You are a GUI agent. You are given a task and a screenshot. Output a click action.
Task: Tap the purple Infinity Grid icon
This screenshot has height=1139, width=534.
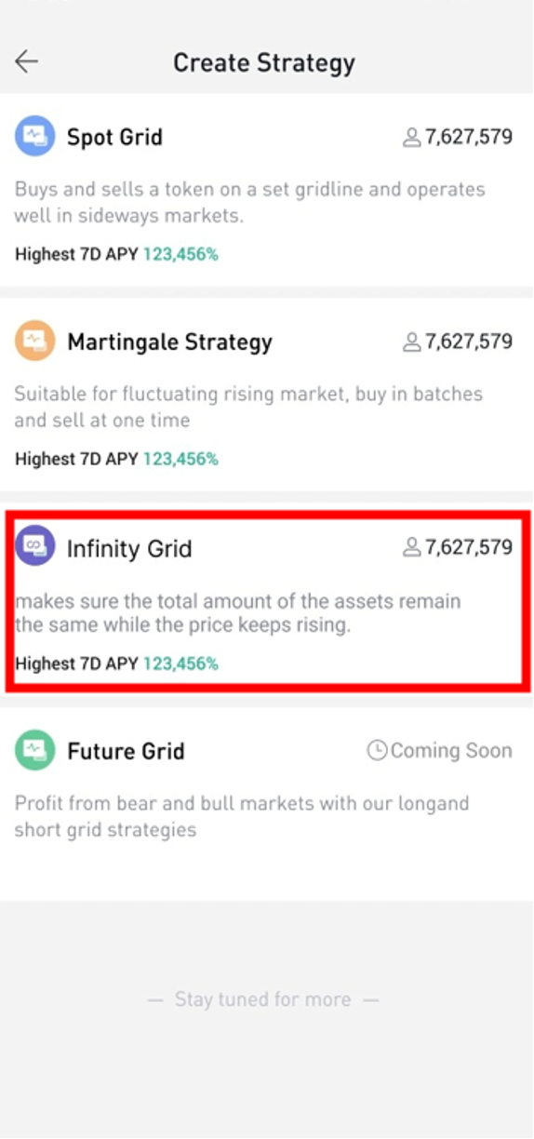click(x=35, y=547)
